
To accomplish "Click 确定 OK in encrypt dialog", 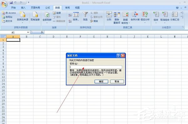I will pos(101,82).
